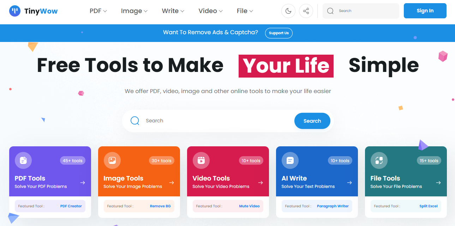Click the highlighted 'Your Life' heading text

tap(286, 66)
